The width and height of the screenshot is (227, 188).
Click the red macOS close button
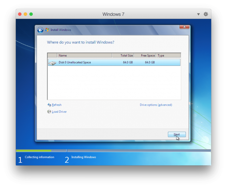[x=20, y=14]
